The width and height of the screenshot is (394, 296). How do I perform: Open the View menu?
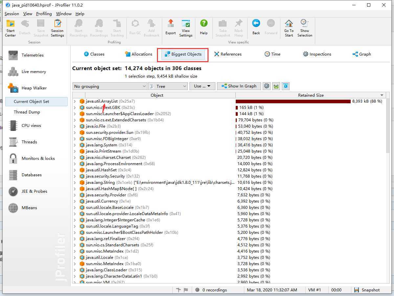click(28, 14)
